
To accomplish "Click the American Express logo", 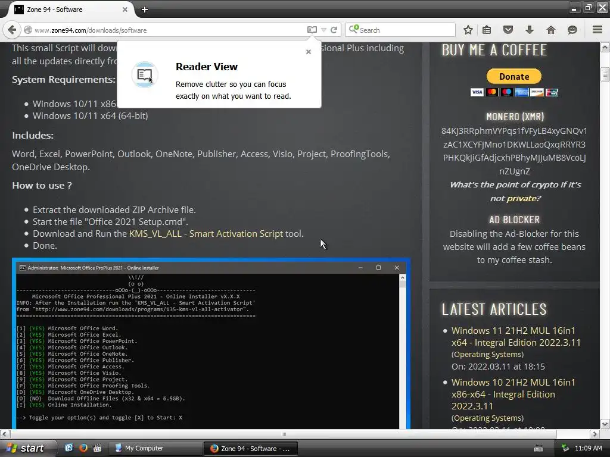I will [x=522, y=92].
